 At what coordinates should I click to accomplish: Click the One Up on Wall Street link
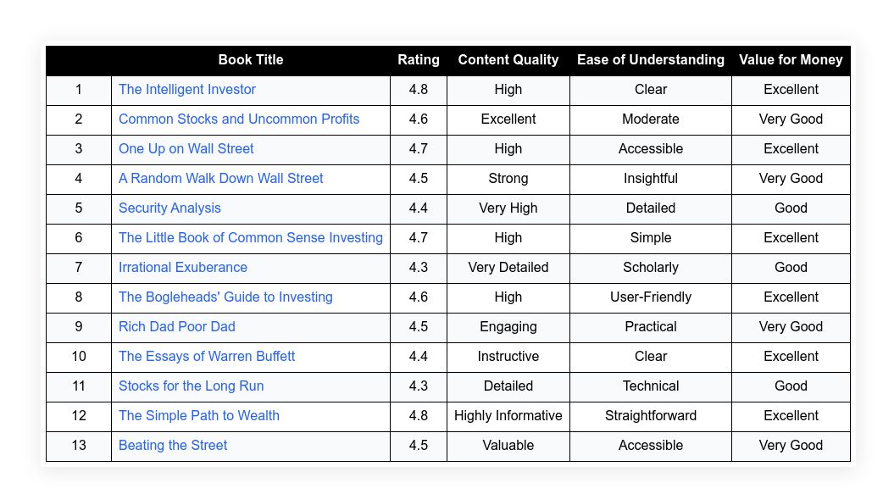tap(186, 148)
